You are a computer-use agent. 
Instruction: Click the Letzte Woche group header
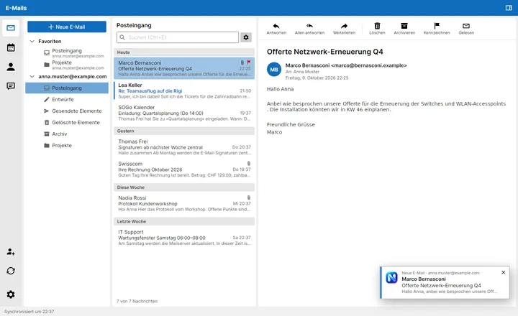coord(184,221)
